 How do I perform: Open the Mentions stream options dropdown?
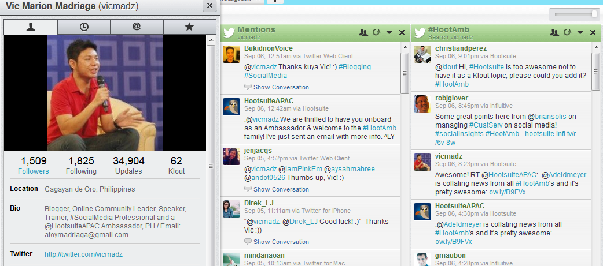tap(389, 33)
